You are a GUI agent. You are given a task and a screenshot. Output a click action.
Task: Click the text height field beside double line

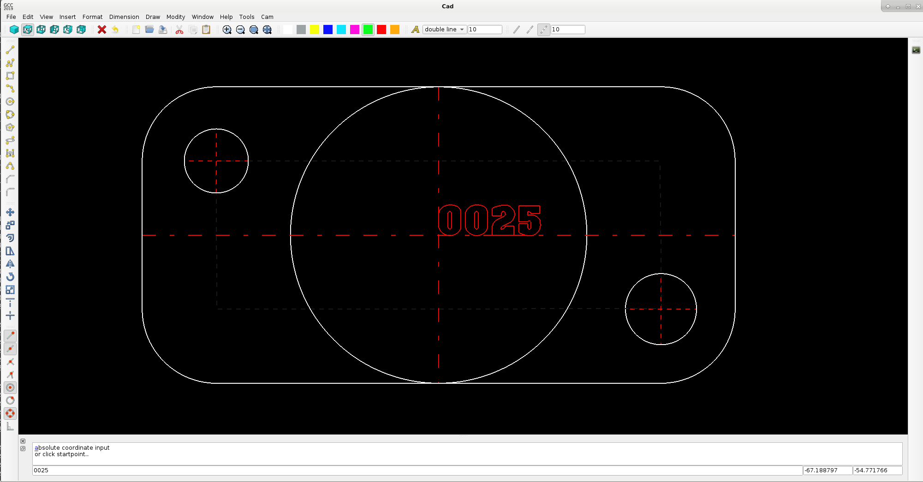coord(485,30)
